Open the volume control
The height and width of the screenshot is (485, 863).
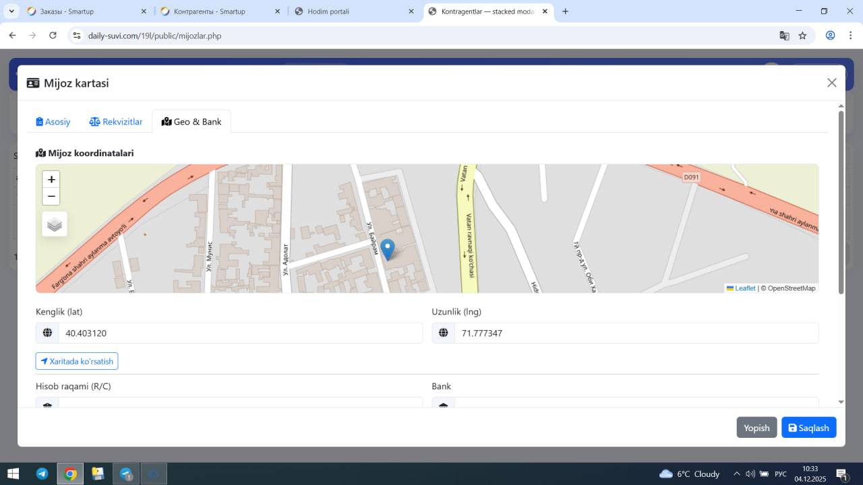point(750,474)
